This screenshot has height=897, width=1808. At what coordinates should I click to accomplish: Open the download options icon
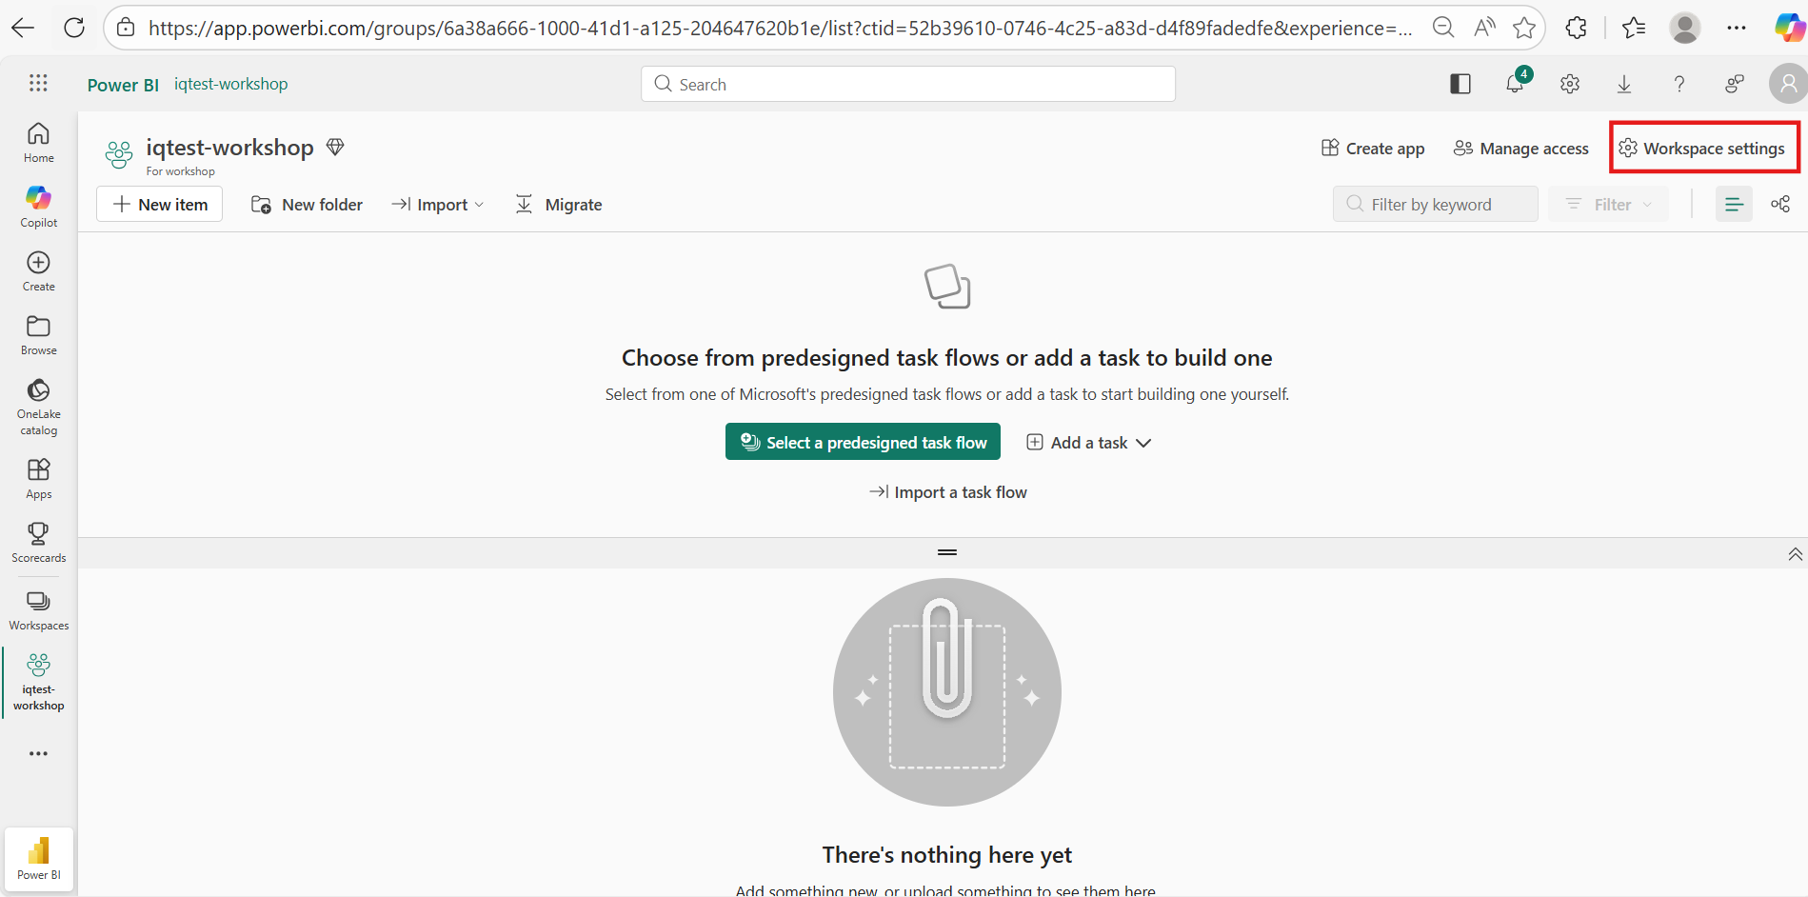coord(1623,84)
